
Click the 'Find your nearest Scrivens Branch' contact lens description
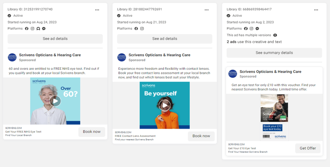[x=134, y=140]
